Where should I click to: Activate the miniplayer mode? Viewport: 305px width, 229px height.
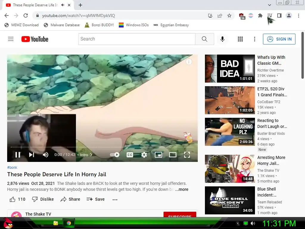tap(158, 155)
